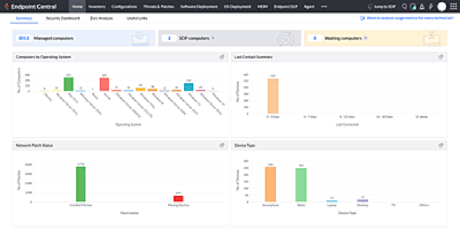The height and width of the screenshot is (229, 460).
Task: Pop out Computers by Operating System widget
Action: click(222, 57)
